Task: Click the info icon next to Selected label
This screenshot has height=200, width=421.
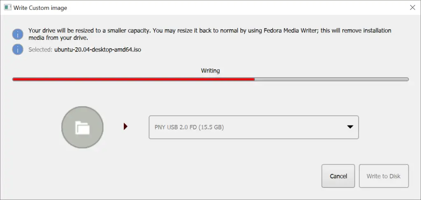Action: (18, 49)
